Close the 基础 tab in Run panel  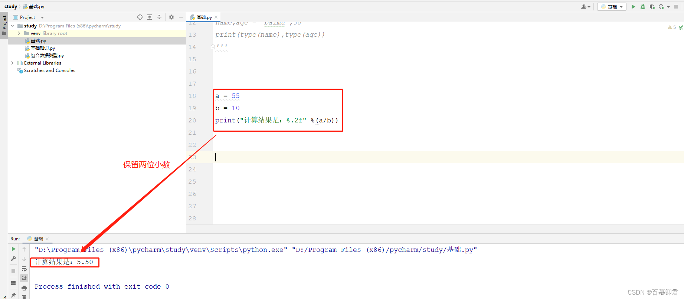coord(47,239)
